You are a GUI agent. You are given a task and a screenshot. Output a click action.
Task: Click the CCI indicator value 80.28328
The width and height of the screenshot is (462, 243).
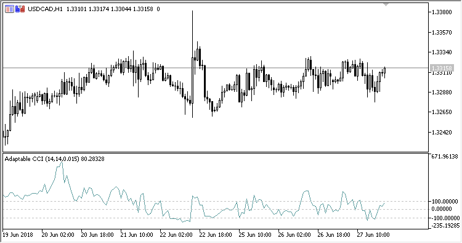(92, 159)
